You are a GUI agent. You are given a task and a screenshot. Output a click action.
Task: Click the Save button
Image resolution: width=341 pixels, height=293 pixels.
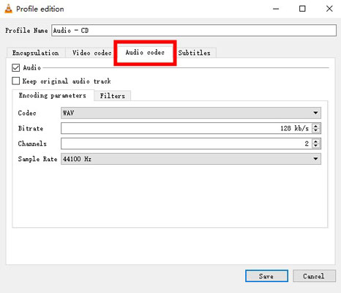pos(266,276)
